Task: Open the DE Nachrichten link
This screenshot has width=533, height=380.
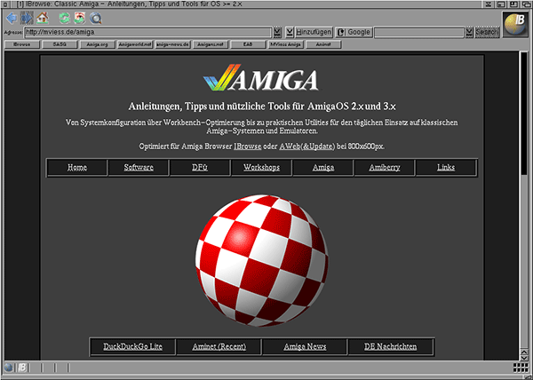Action: point(391,347)
